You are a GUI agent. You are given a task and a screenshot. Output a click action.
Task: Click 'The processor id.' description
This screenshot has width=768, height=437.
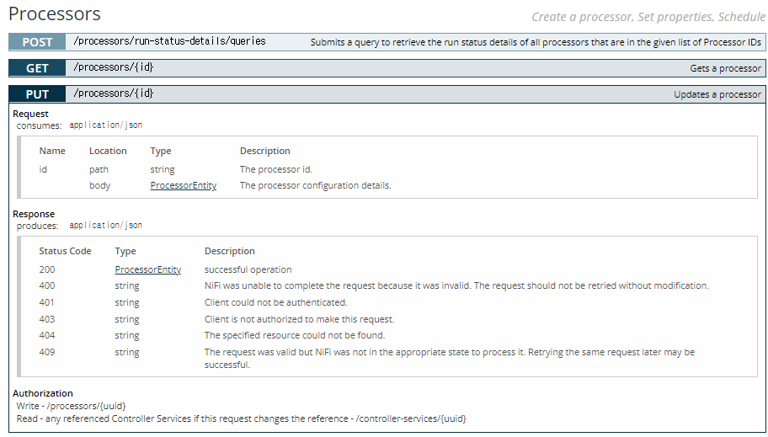point(275,169)
